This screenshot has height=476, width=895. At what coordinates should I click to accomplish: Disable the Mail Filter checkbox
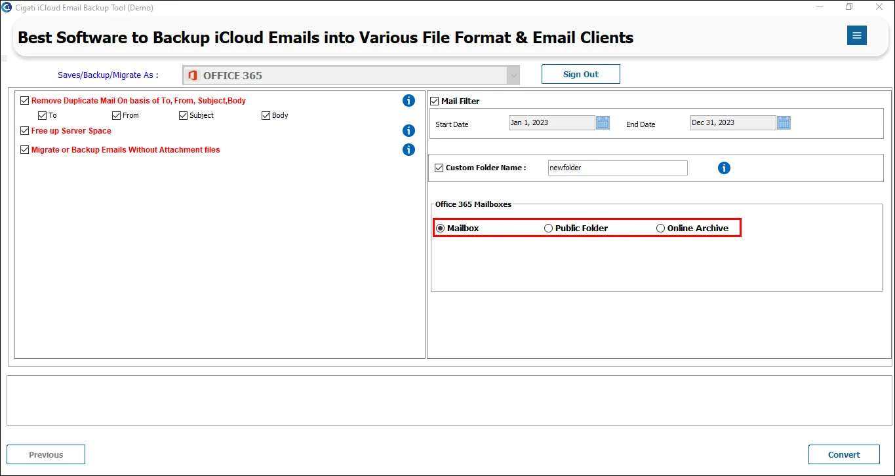434,101
